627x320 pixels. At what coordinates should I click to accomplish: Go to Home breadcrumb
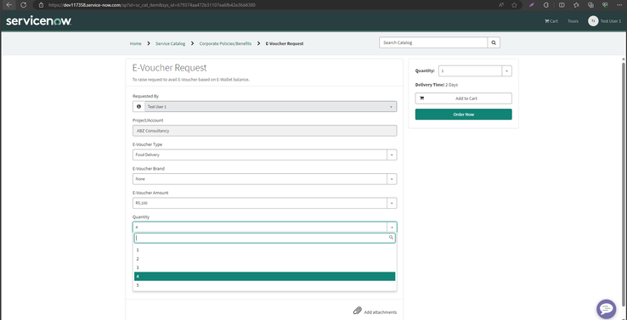pyautogui.click(x=136, y=43)
